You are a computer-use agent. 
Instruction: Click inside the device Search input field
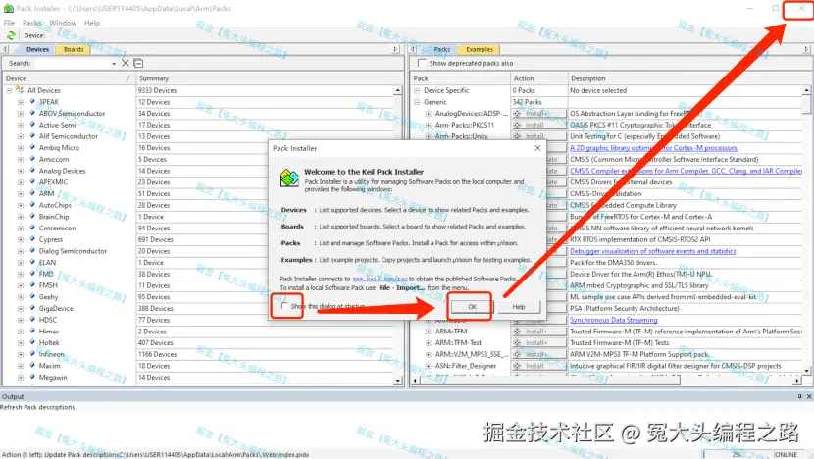(x=73, y=64)
